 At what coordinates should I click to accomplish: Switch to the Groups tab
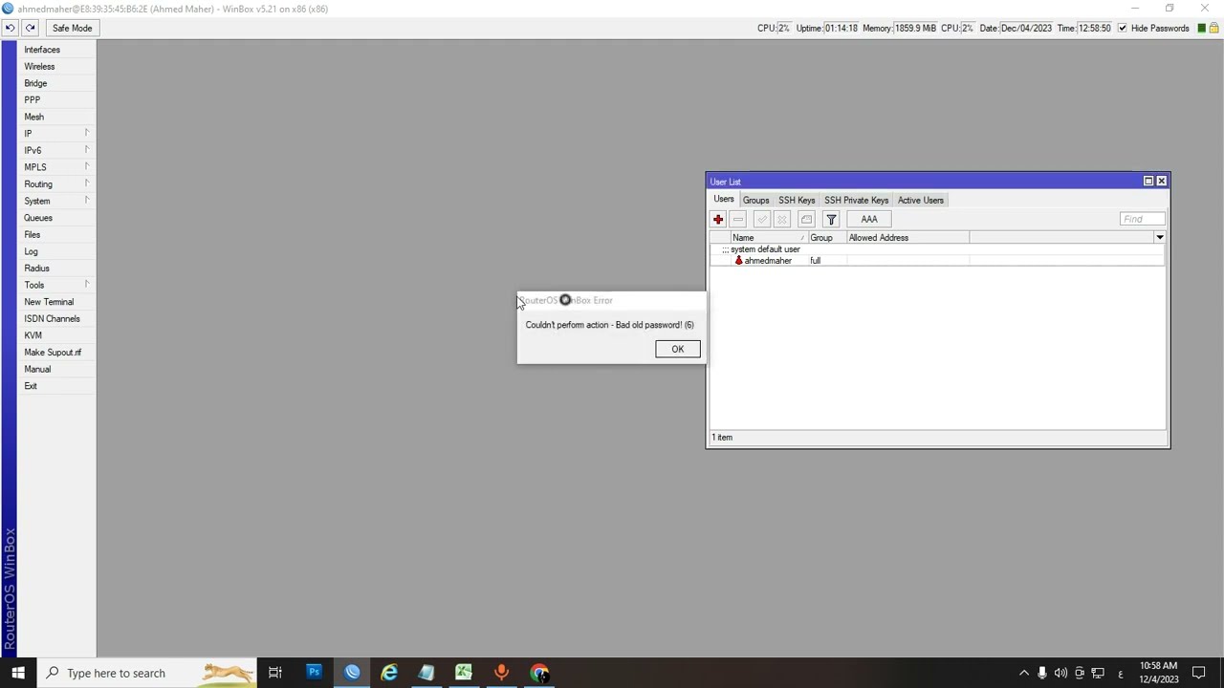755,200
